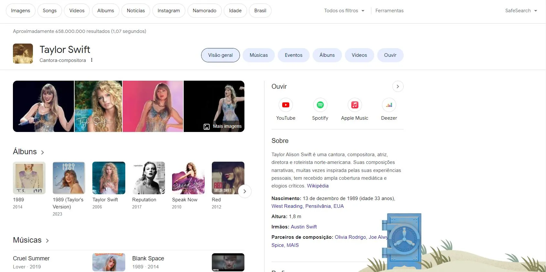Open West Reading, Pensilvânia, EUA link
This screenshot has height=272, width=546.
tap(307, 206)
